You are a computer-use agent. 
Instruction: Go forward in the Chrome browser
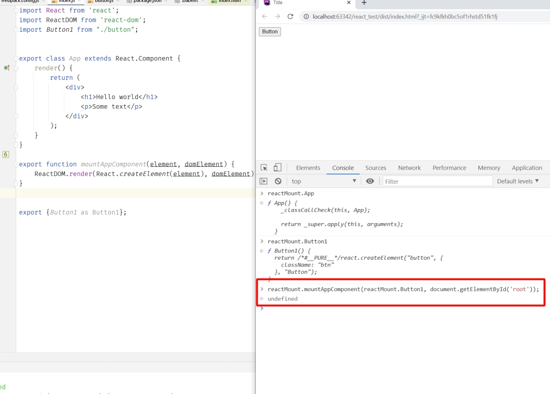coord(277,16)
